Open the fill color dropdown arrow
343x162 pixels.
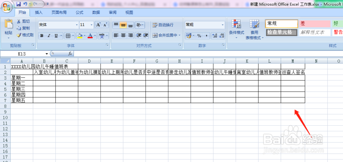(x=85, y=36)
